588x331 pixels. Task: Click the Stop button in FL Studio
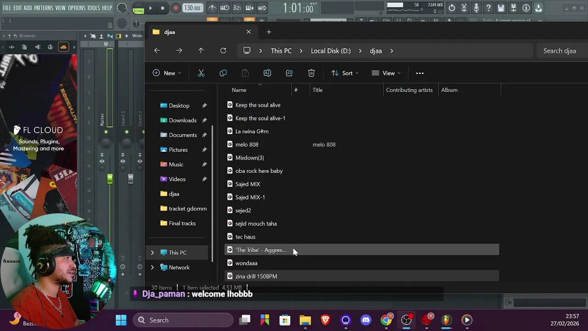coord(163,8)
